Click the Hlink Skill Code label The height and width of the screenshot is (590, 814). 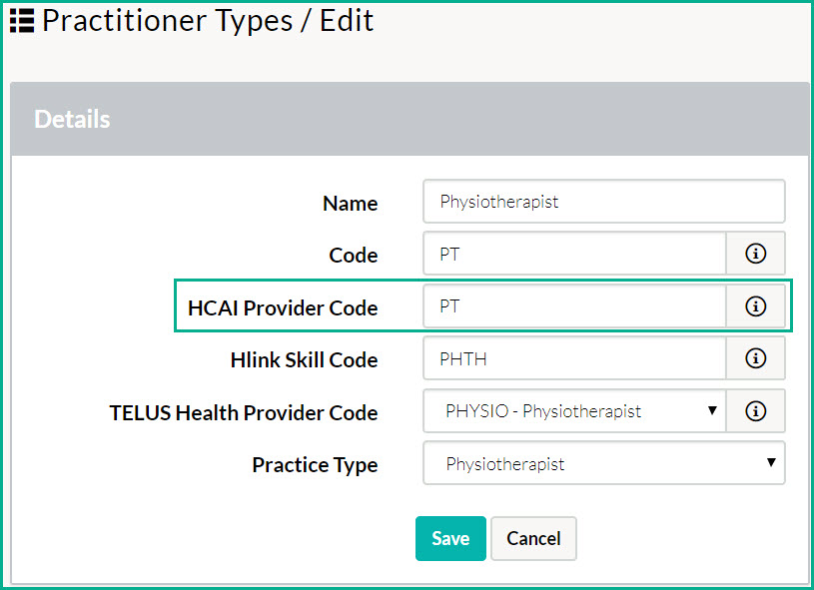coord(305,360)
